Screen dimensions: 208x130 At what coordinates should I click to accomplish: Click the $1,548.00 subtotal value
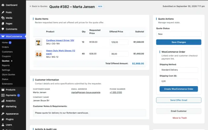[x=139, y=42]
